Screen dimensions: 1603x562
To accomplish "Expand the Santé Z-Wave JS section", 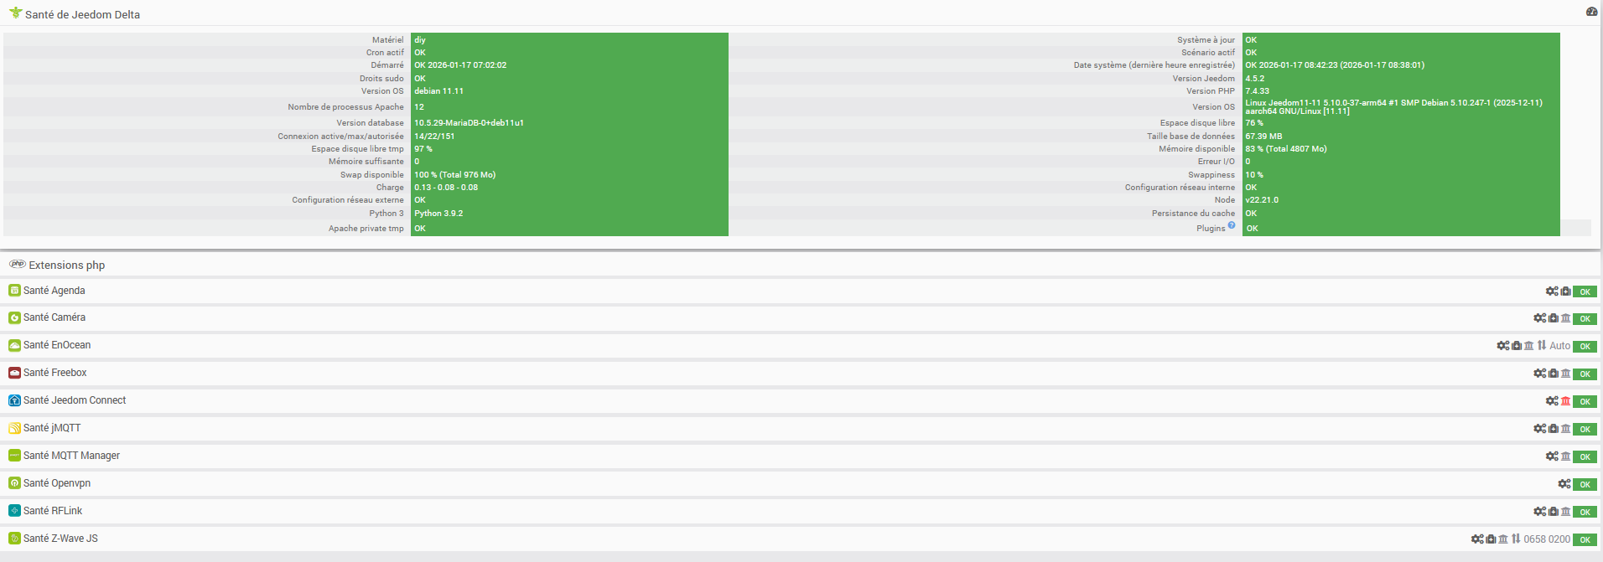I will [x=60, y=539].
